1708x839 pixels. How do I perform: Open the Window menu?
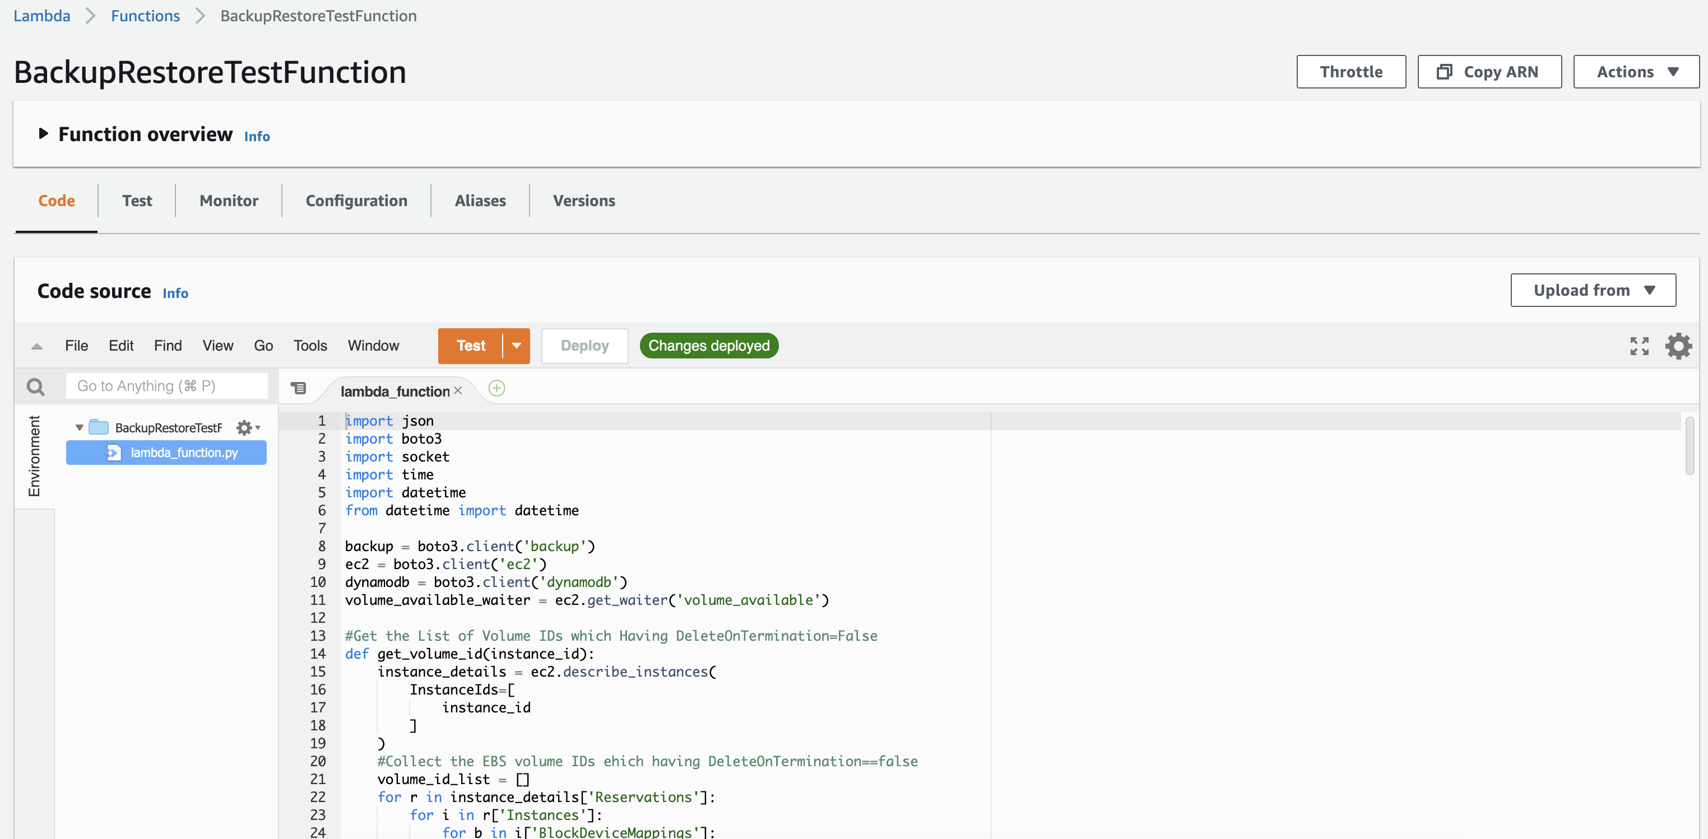373,346
